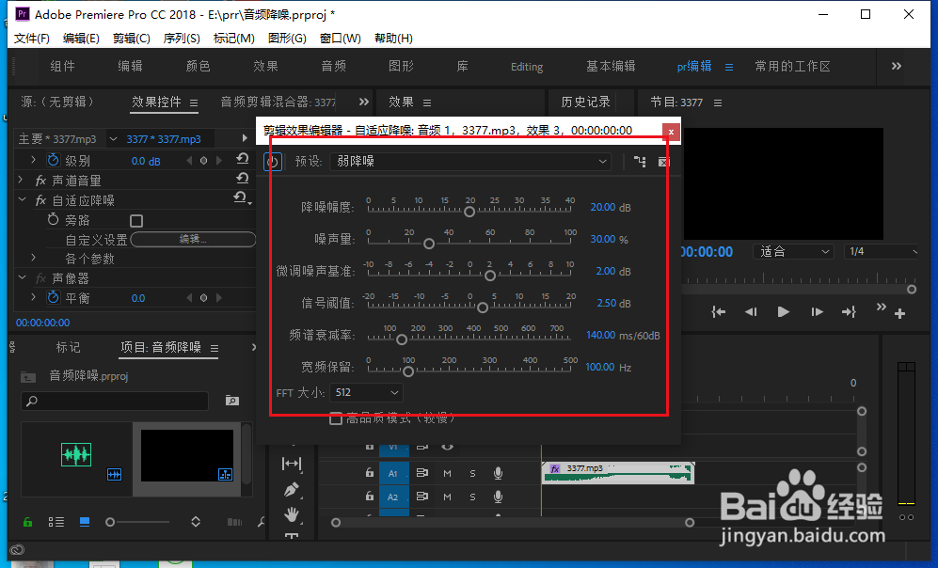The height and width of the screenshot is (568, 938).
Task: Adjust the 降噪幅度 slider handle
Action: pyautogui.click(x=469, y=212)
